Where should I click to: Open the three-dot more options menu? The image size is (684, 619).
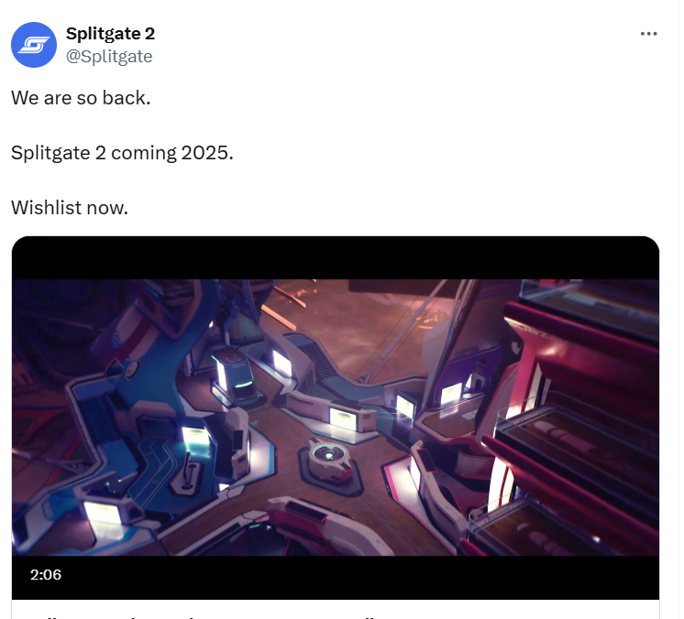tap(648, 34)
